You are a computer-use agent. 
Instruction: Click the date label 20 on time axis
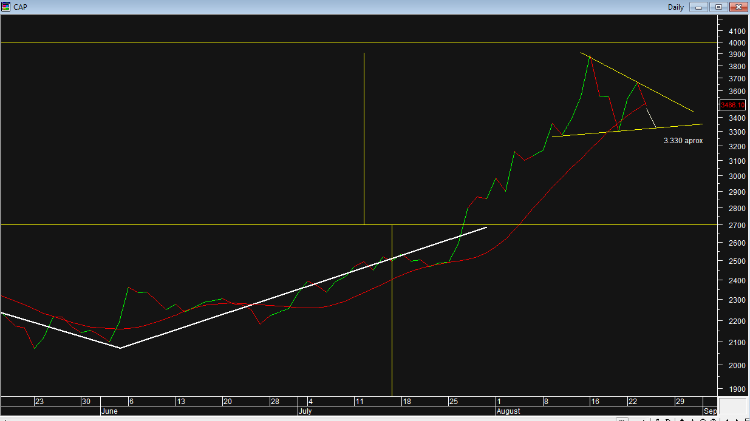(227, 402)
